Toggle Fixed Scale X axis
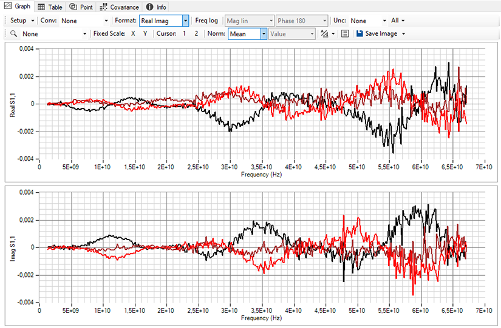The height and width of the screenshot is (328, 501). [x=134, y=34]
